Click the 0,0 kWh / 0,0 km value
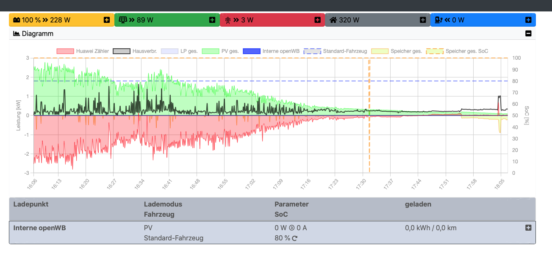The image size is (552, 259). coord(431,228)
